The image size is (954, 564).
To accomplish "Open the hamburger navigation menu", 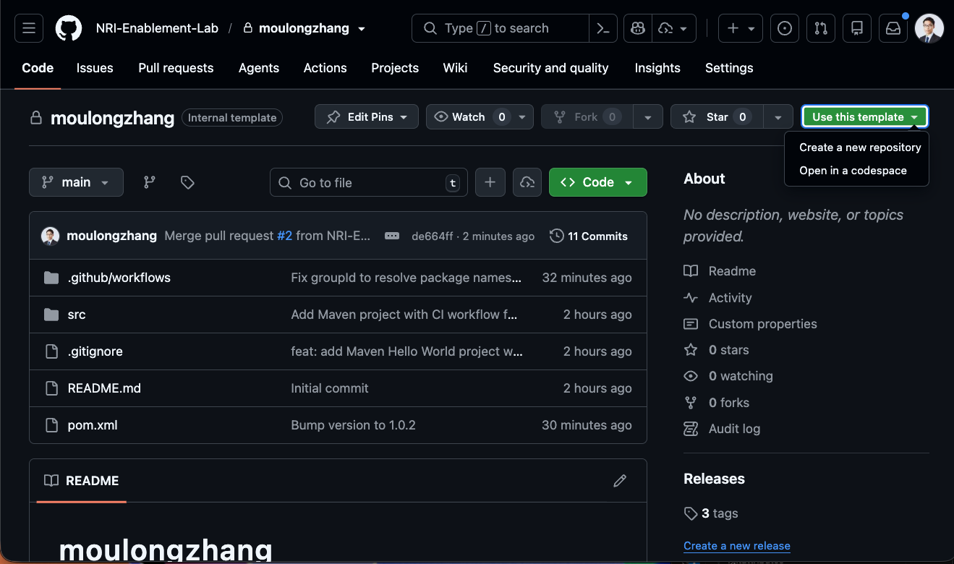I will pos(29,28).
